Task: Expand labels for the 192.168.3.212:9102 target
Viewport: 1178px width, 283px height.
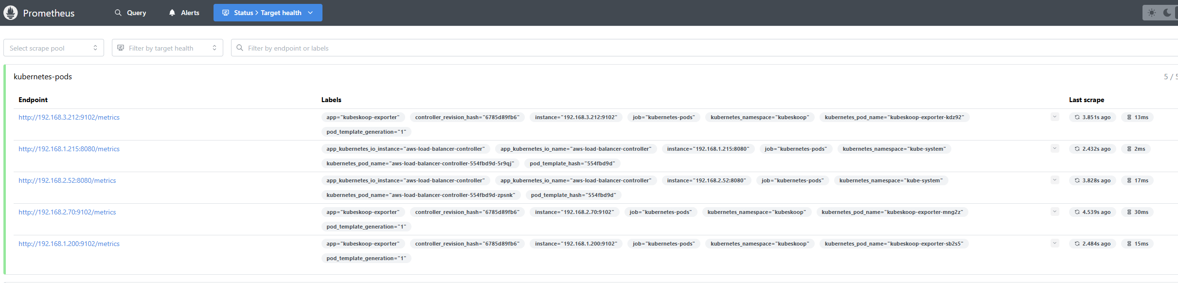Action: (x=1054, y=117)
